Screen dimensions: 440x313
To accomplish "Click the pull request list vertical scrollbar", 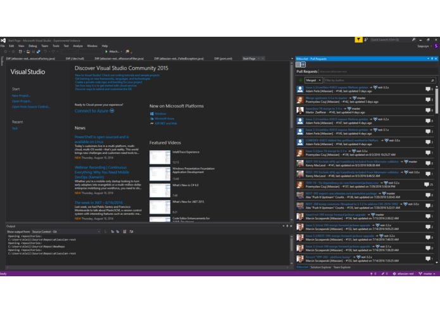I will coord(436,174).
